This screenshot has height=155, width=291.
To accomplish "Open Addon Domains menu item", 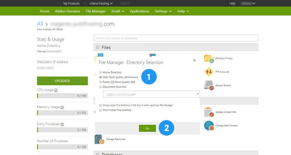I will coord(68,11).
